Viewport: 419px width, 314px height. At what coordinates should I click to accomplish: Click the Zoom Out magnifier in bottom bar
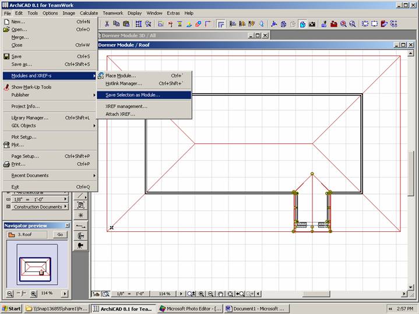(x=210, y=294)
